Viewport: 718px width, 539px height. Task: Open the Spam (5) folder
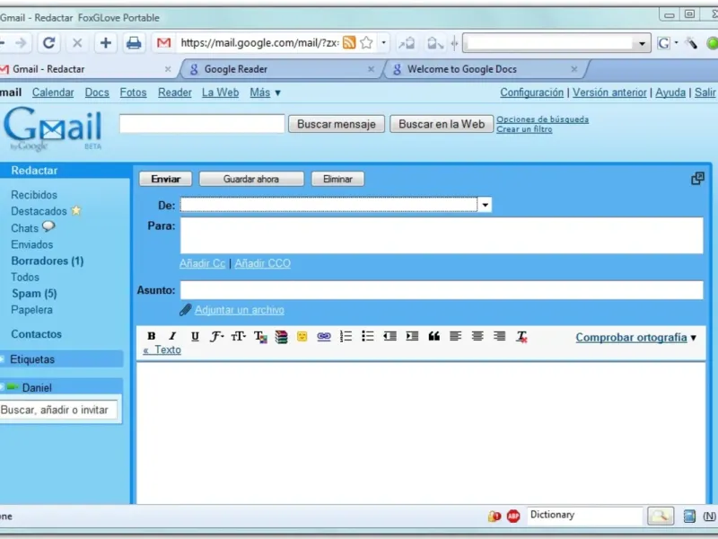pyautogui.click(x=34, y=294)
